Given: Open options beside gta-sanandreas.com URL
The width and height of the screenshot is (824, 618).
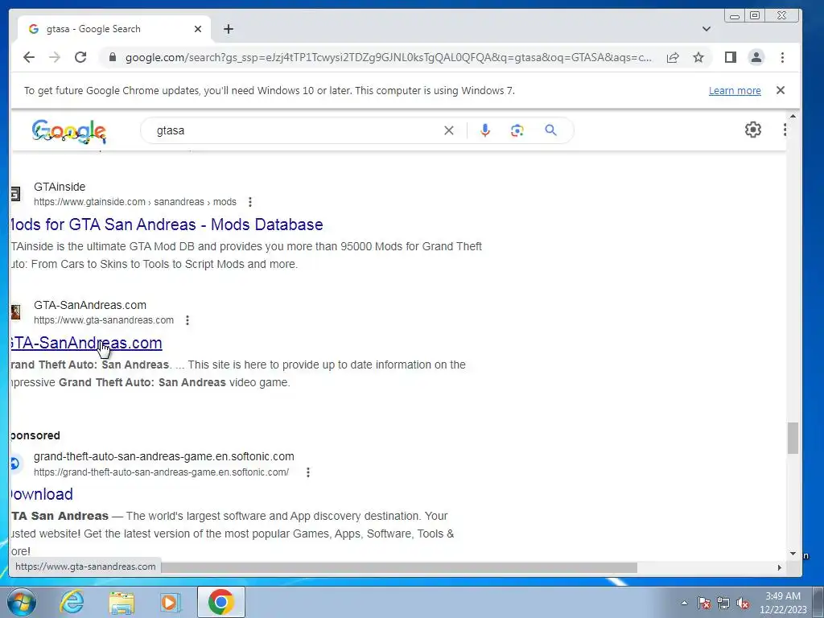Looking at the screenshot, I should pyautogui.click(x=187, y=320).
